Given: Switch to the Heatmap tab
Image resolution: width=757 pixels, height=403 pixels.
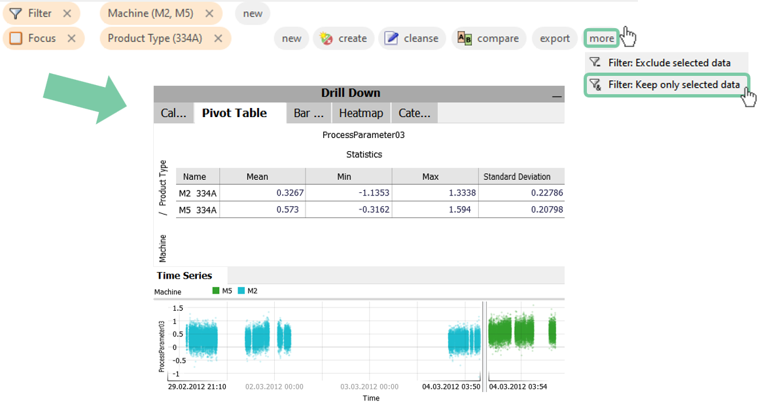Looking at the screenshot, I should click(x=361, y=113).
